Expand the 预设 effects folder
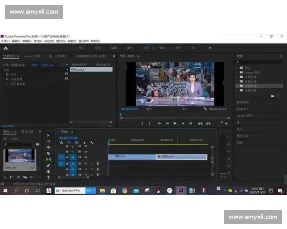Screen dimensions: 287x229 tap(247, 68)
